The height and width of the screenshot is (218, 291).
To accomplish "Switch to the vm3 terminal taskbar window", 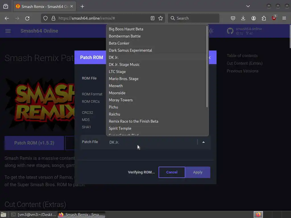I will point(34,215).
